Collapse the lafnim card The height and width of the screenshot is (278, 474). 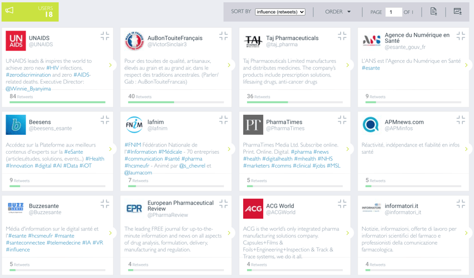pyautogui.click(x=224, y=120)
